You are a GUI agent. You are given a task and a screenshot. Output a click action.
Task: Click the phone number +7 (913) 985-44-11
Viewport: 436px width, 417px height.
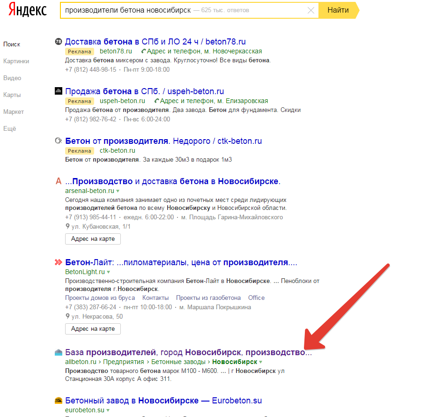coord(90,217)
